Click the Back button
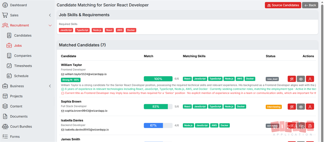324x142 pixels. click(x=310, y=5)
